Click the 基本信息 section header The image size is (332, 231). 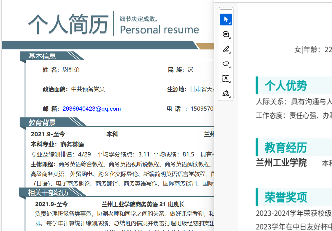click(x=42, y=56)
